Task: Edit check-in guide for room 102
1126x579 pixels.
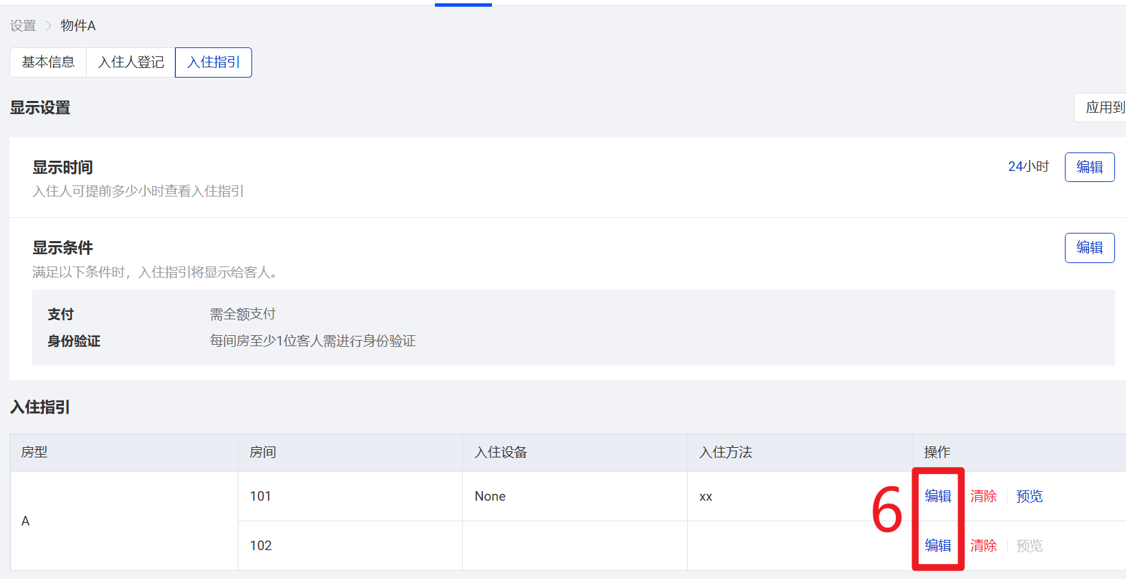Action: pyautogui.click(x=938, y=546)
